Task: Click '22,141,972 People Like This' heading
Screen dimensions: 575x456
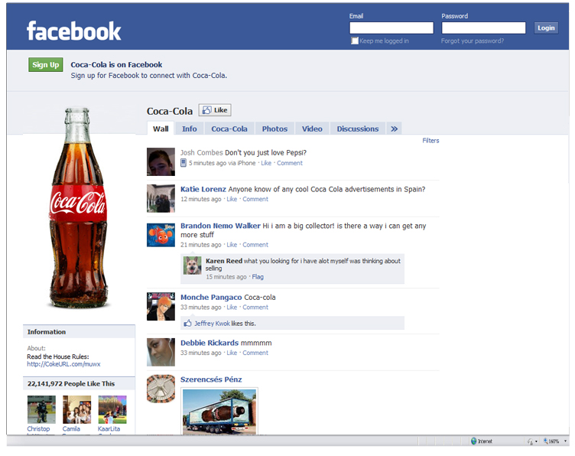Action: tap(71, 383)
